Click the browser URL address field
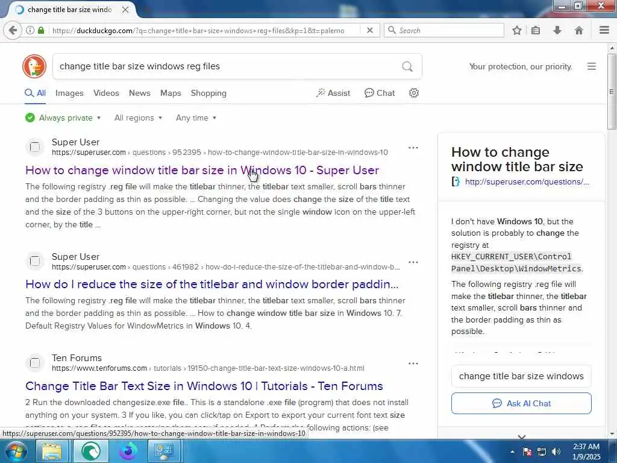This screenshot has width=617, height=463. tap(205, 30)
